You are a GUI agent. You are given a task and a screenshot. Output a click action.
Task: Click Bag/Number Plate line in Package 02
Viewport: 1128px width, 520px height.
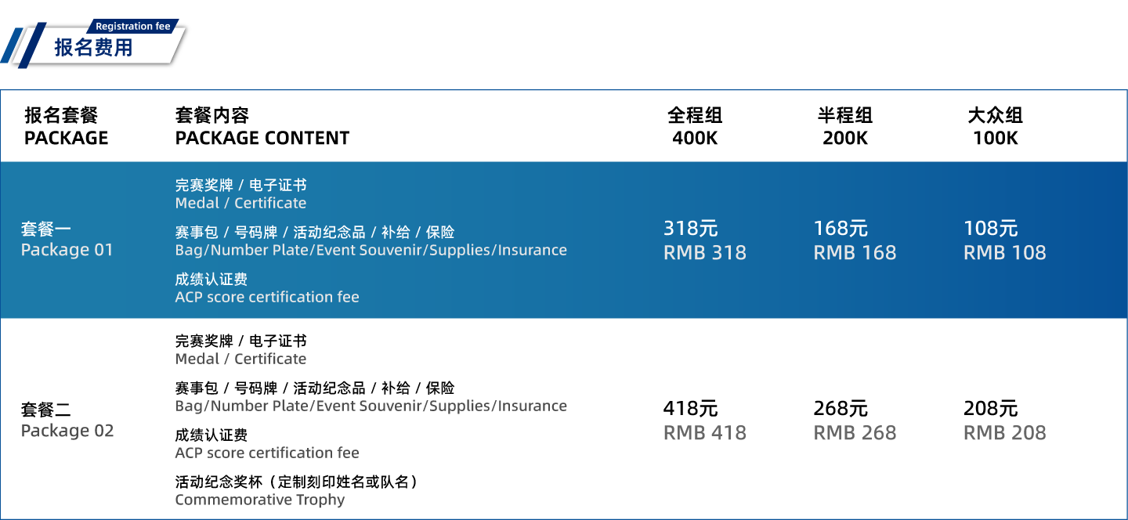tap(371, 406)
